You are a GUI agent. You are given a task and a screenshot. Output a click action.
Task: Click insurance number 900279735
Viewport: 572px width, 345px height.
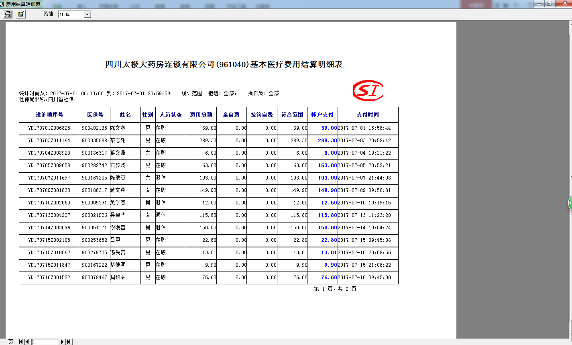click(x=94, y=253)
